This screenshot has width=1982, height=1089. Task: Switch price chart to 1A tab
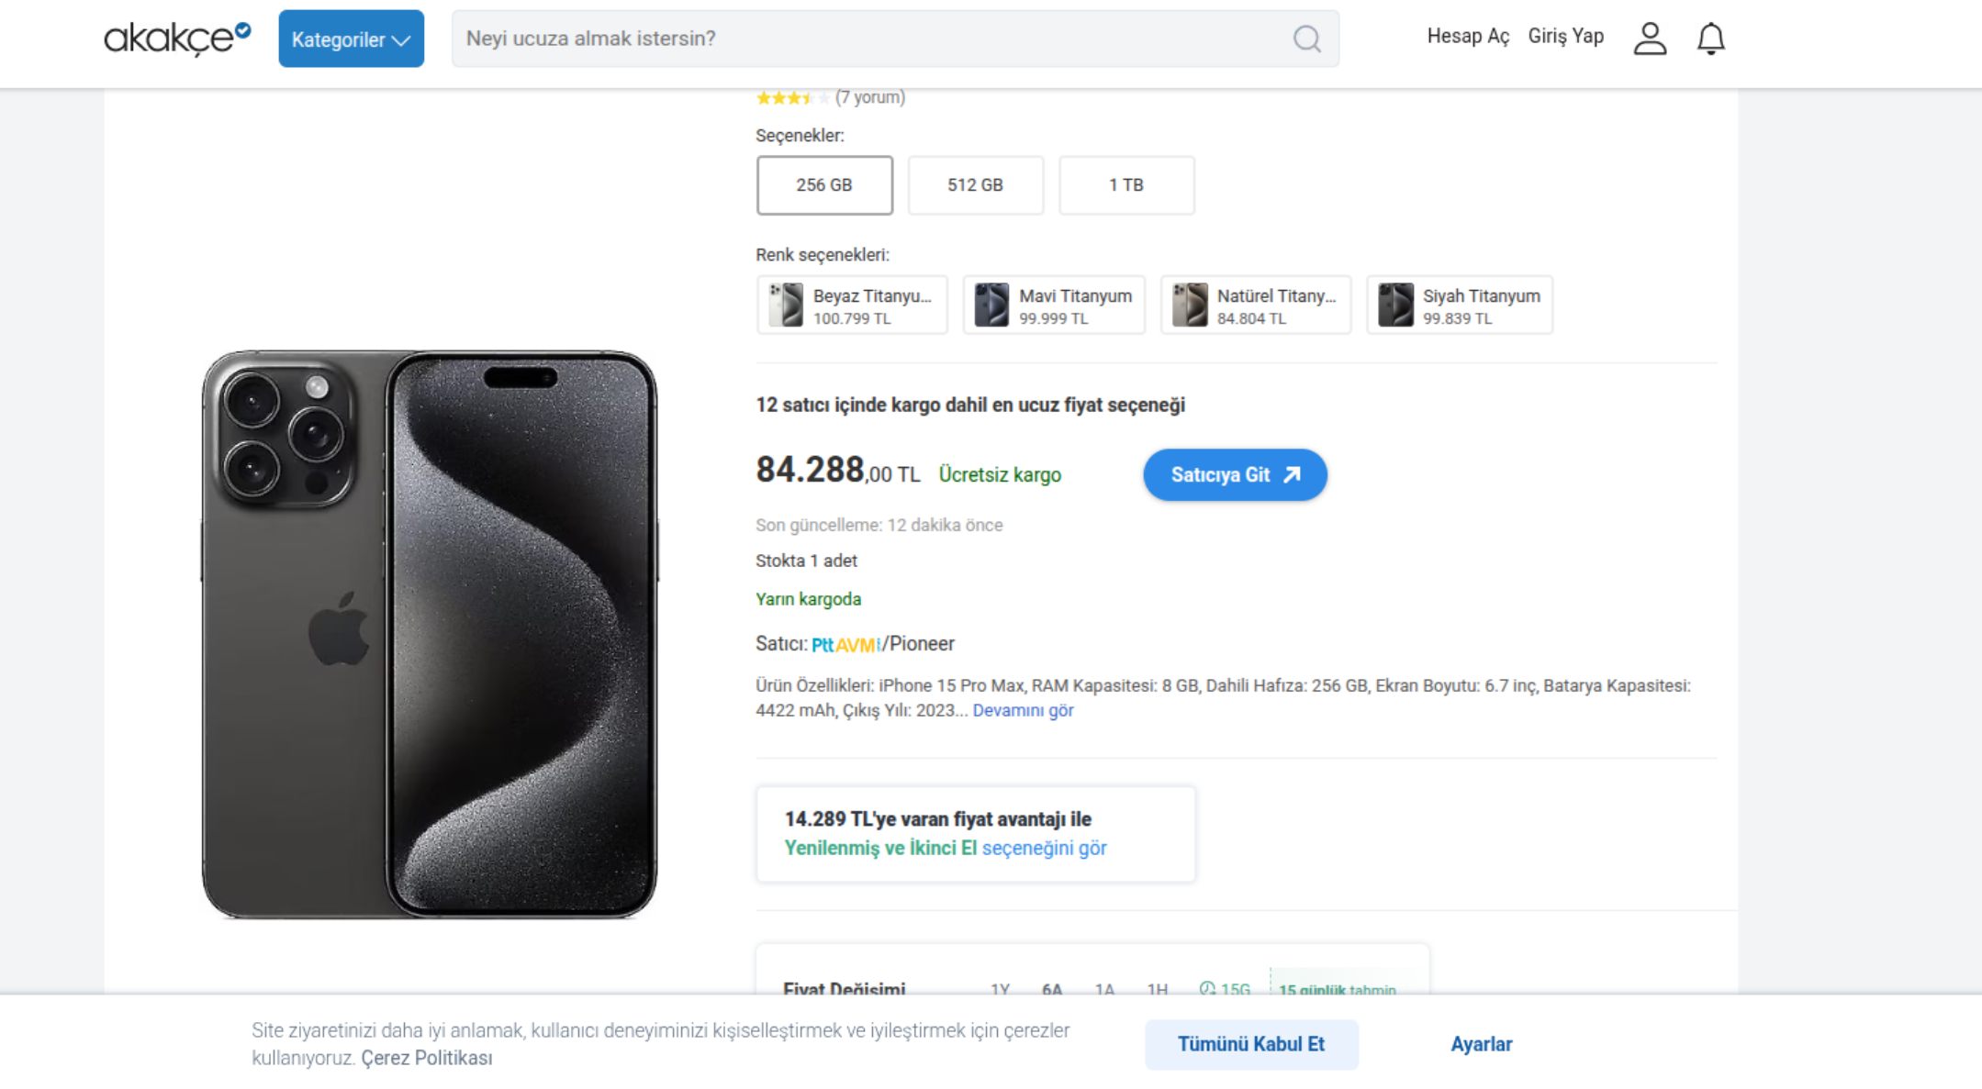[x=1104, y=989]
